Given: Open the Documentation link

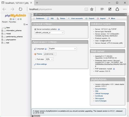Looking at the screenshot, I should coord(101,89).
